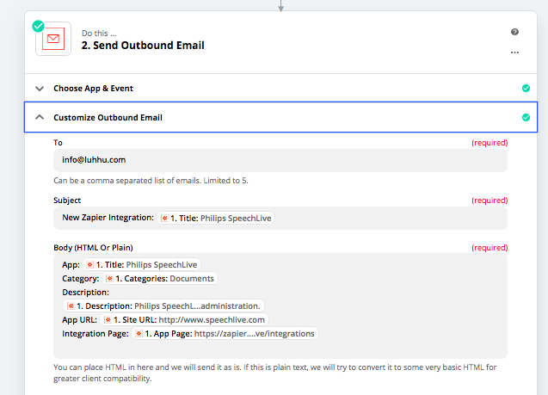Click the empty area of the Body field
The height and width of the screenshot is (395, 548).
point(280,346)
